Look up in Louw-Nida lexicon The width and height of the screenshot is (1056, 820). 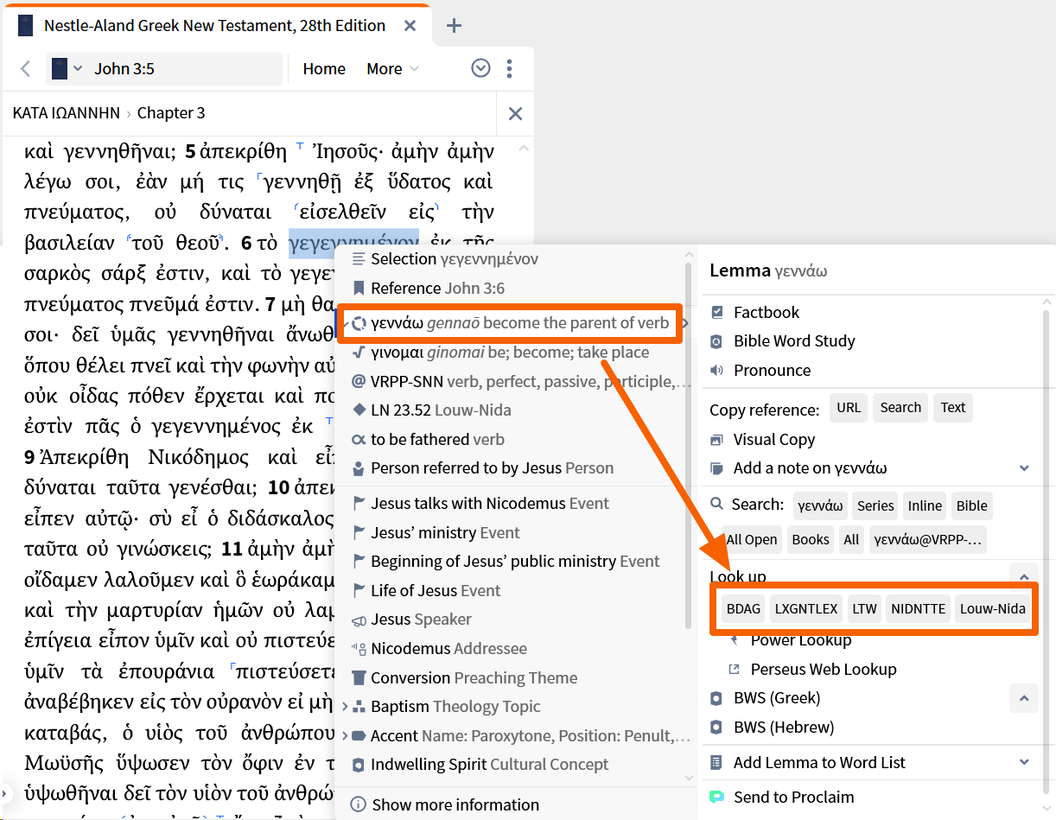coord(993,608)
